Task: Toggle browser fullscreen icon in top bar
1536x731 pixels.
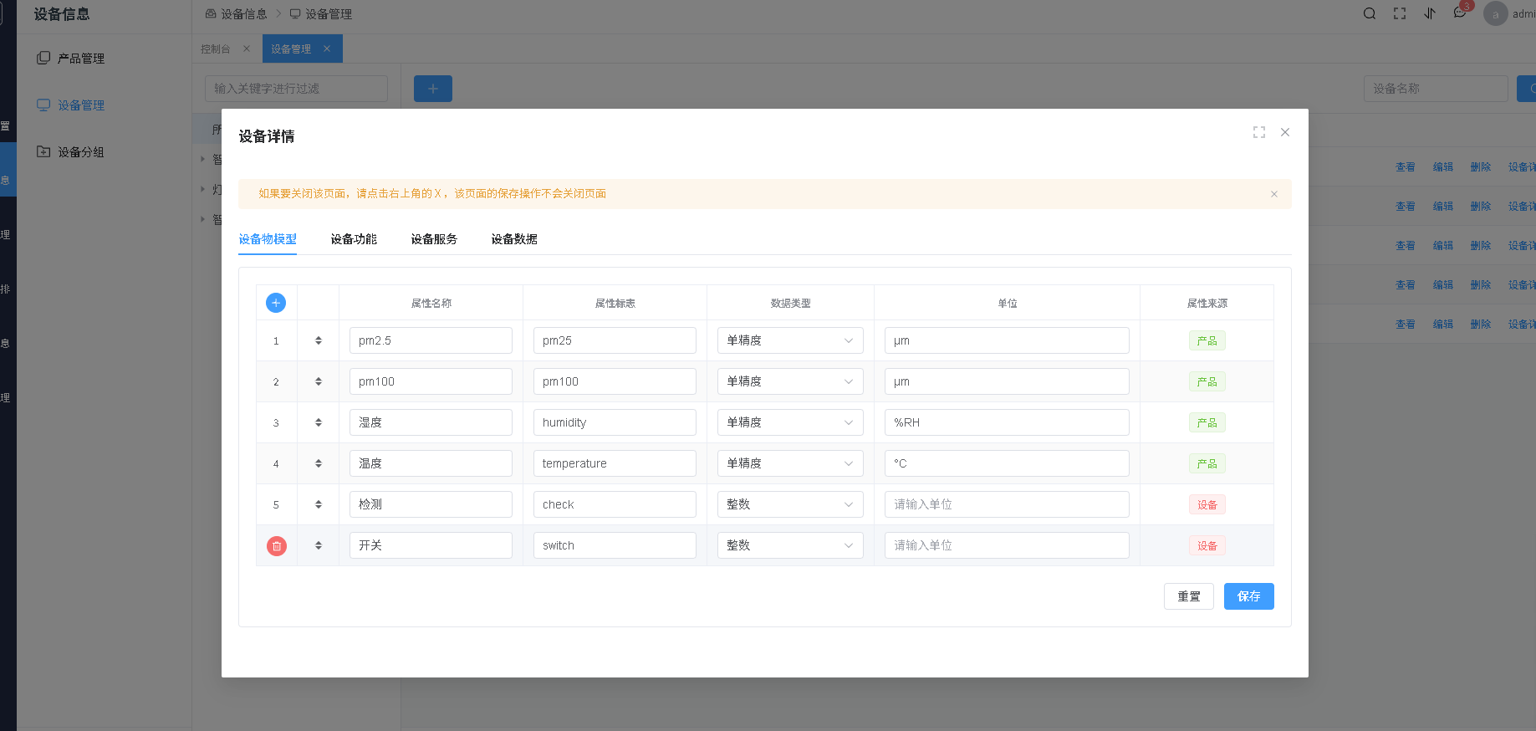Action: (x=1400, y=13)
